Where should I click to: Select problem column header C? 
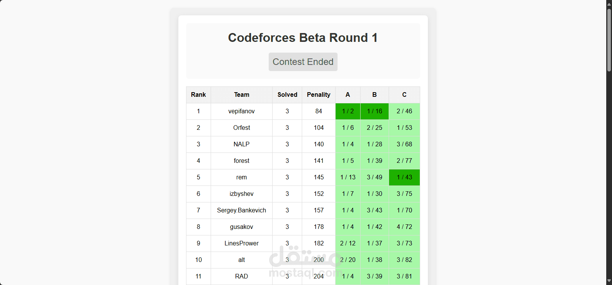404,94
